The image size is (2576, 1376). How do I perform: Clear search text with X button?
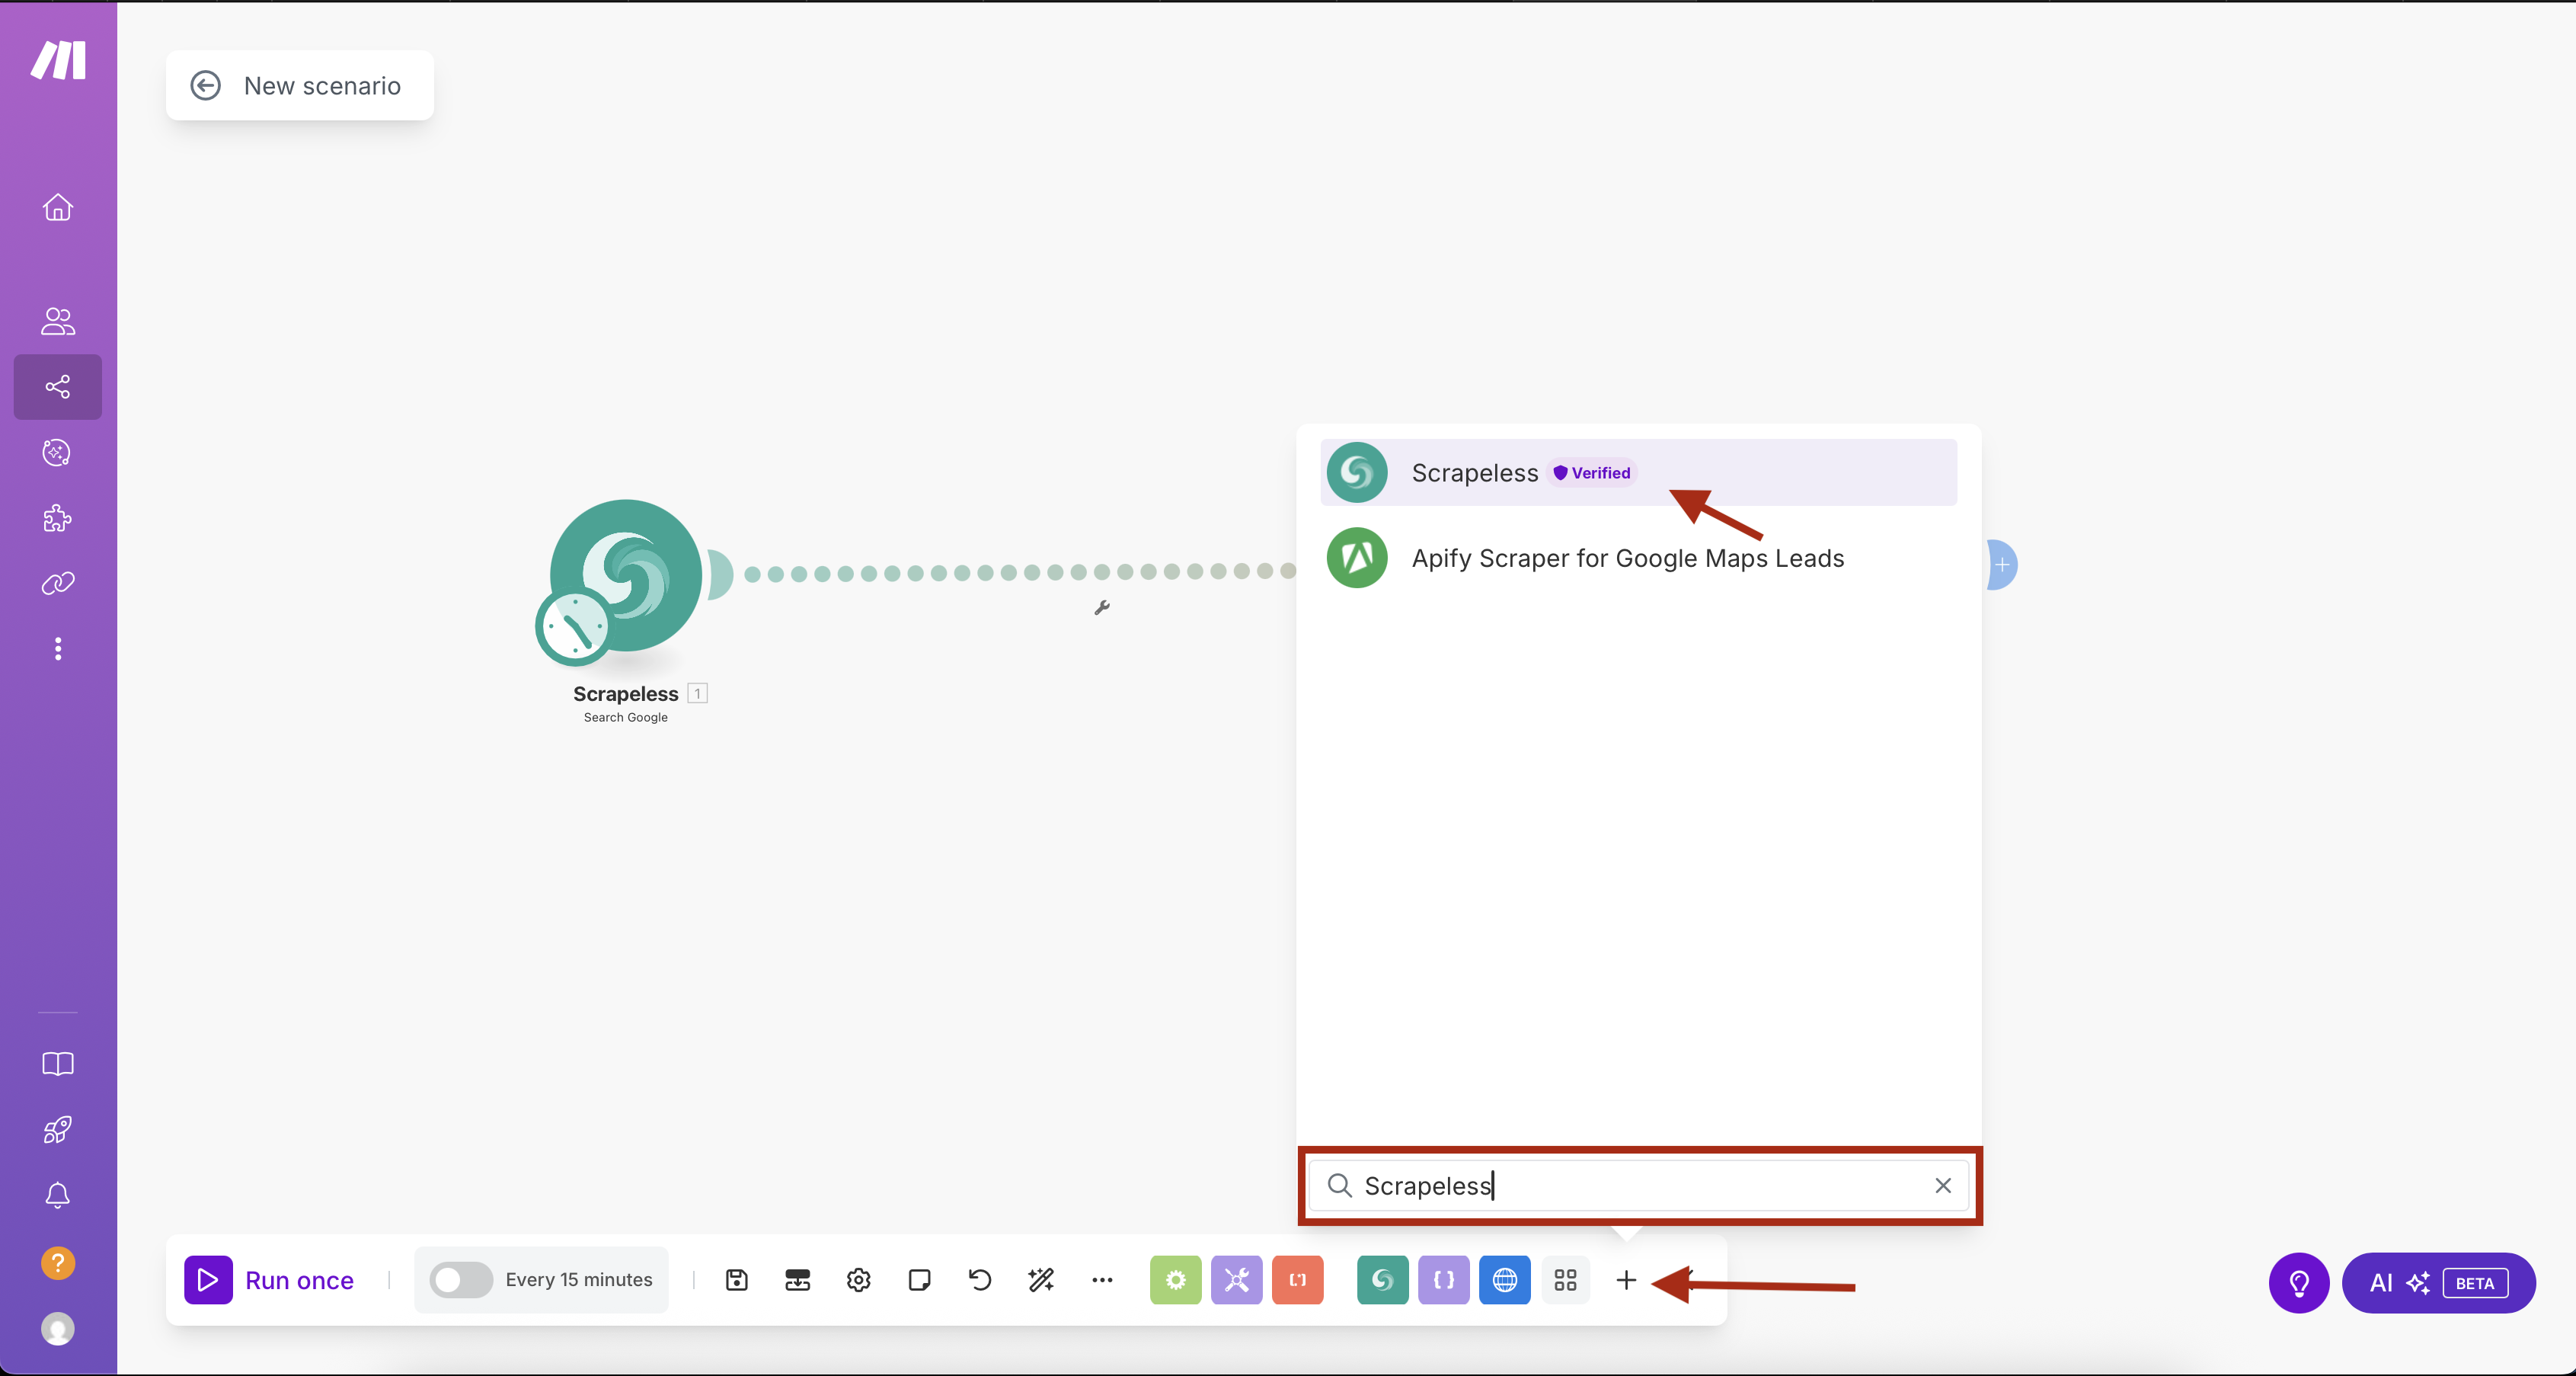pyautogui.click(x=1943, y=1186)
